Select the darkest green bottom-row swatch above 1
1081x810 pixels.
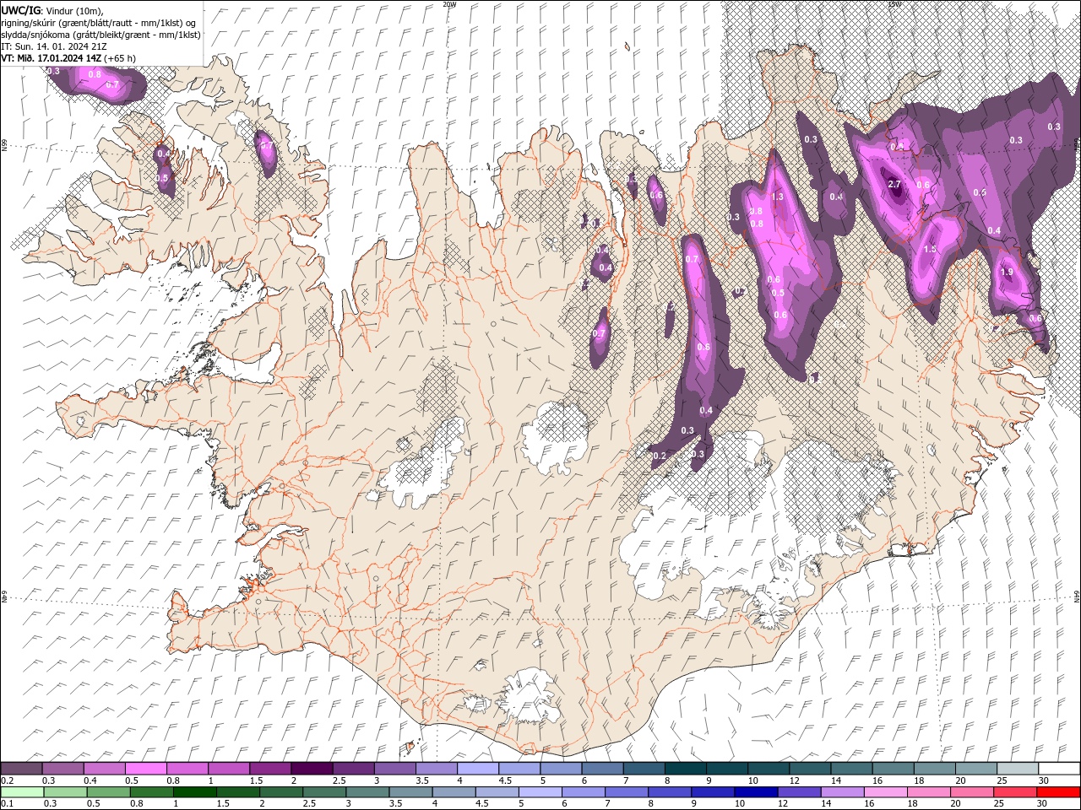(194, 792)
